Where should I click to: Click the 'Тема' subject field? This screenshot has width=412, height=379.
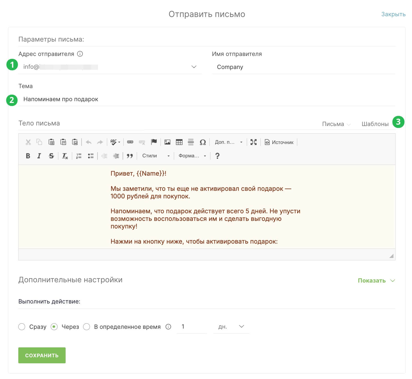click(x=207, y=99)
